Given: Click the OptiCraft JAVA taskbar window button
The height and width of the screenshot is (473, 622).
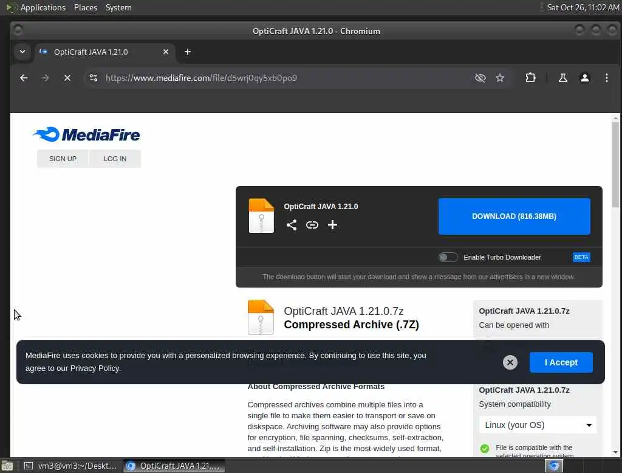Looking at the screenshot, I should coord(174,466).
